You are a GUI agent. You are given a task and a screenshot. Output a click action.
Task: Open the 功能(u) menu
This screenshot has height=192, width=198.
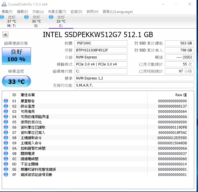(x=38, y=12)
